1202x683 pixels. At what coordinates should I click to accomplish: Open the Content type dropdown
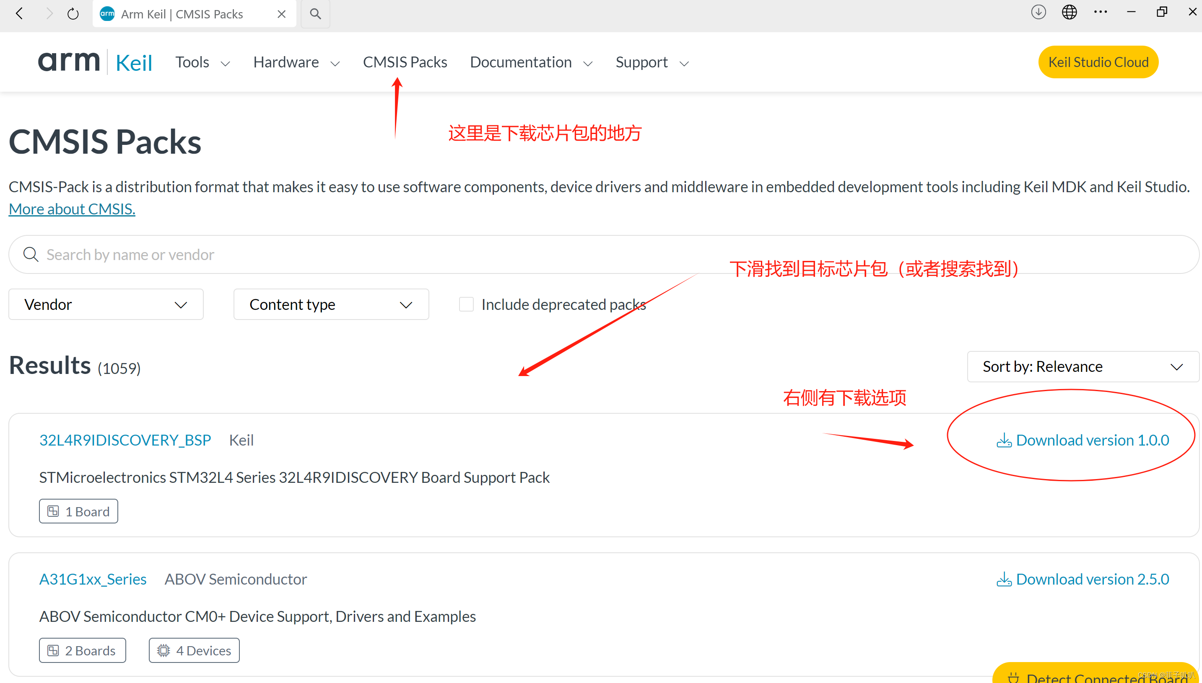coord(331,304)
